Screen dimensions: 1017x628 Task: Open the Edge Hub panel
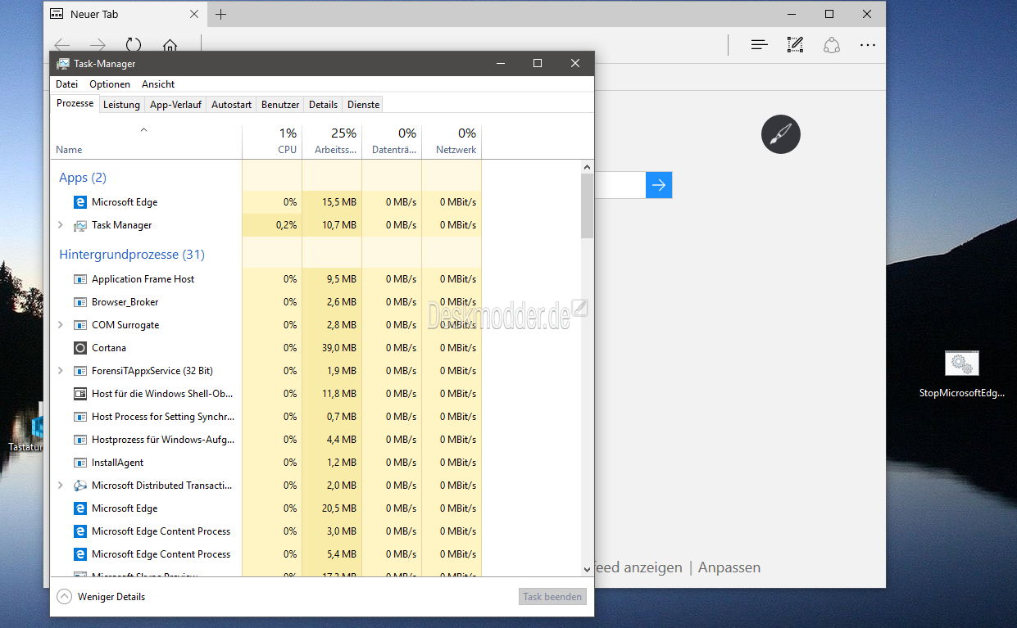pyautogui.click(x=760, y=45)
